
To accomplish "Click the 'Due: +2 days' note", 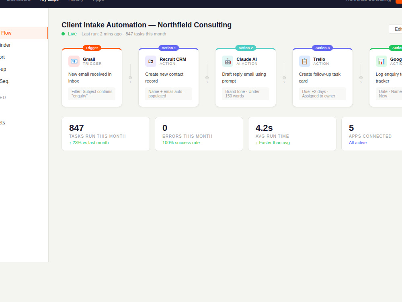I will (322, 94).
